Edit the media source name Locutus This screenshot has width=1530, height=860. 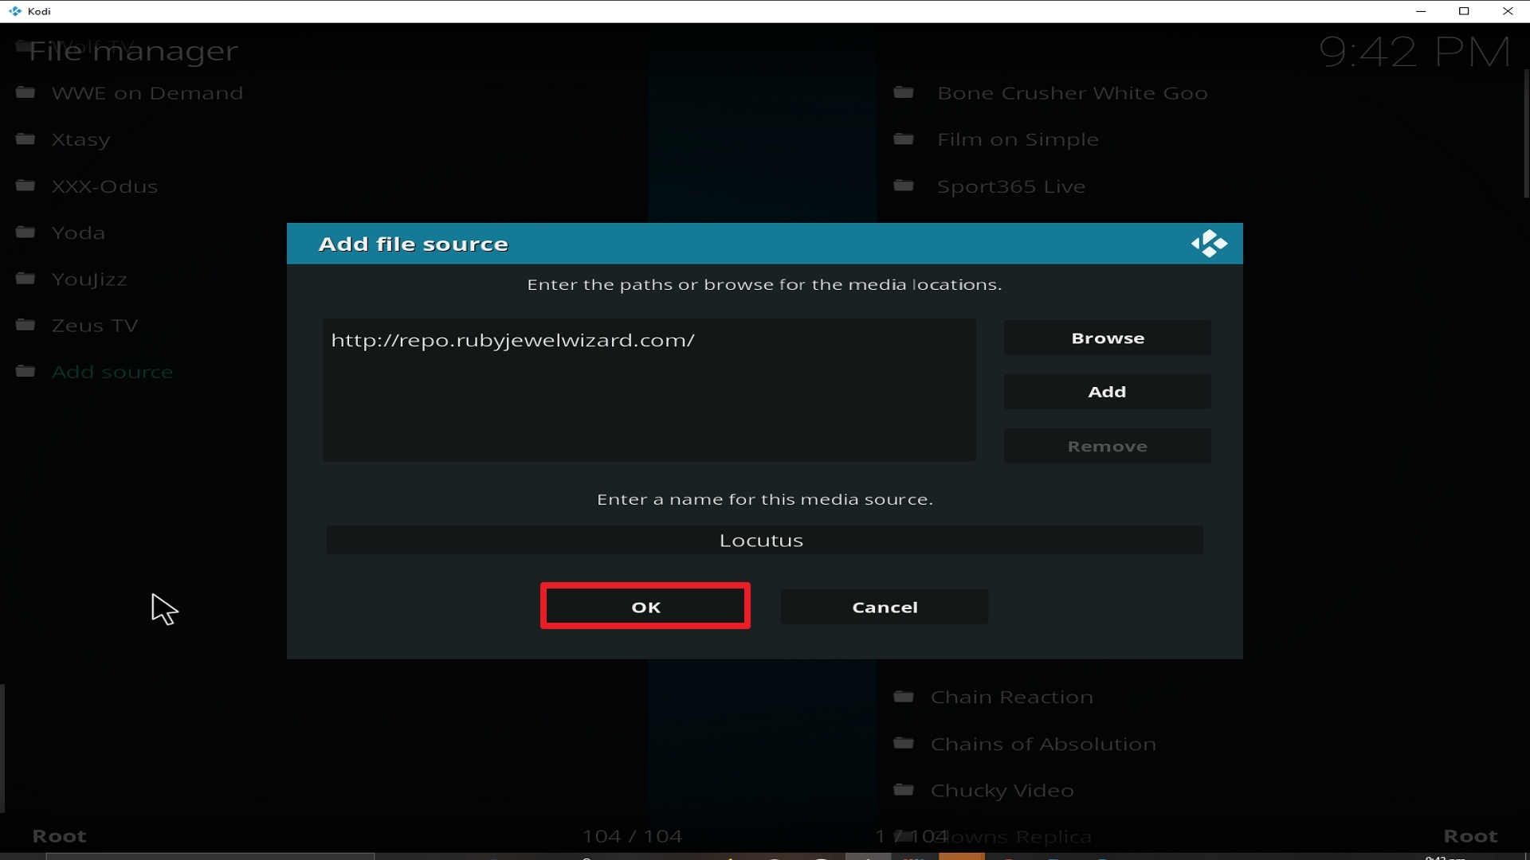(764, 540)
